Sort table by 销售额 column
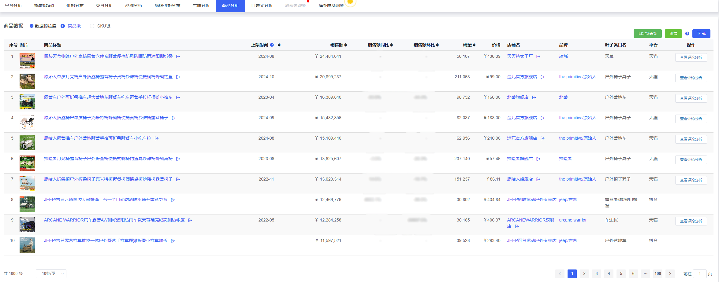The image size is (719, 282). 345,45
